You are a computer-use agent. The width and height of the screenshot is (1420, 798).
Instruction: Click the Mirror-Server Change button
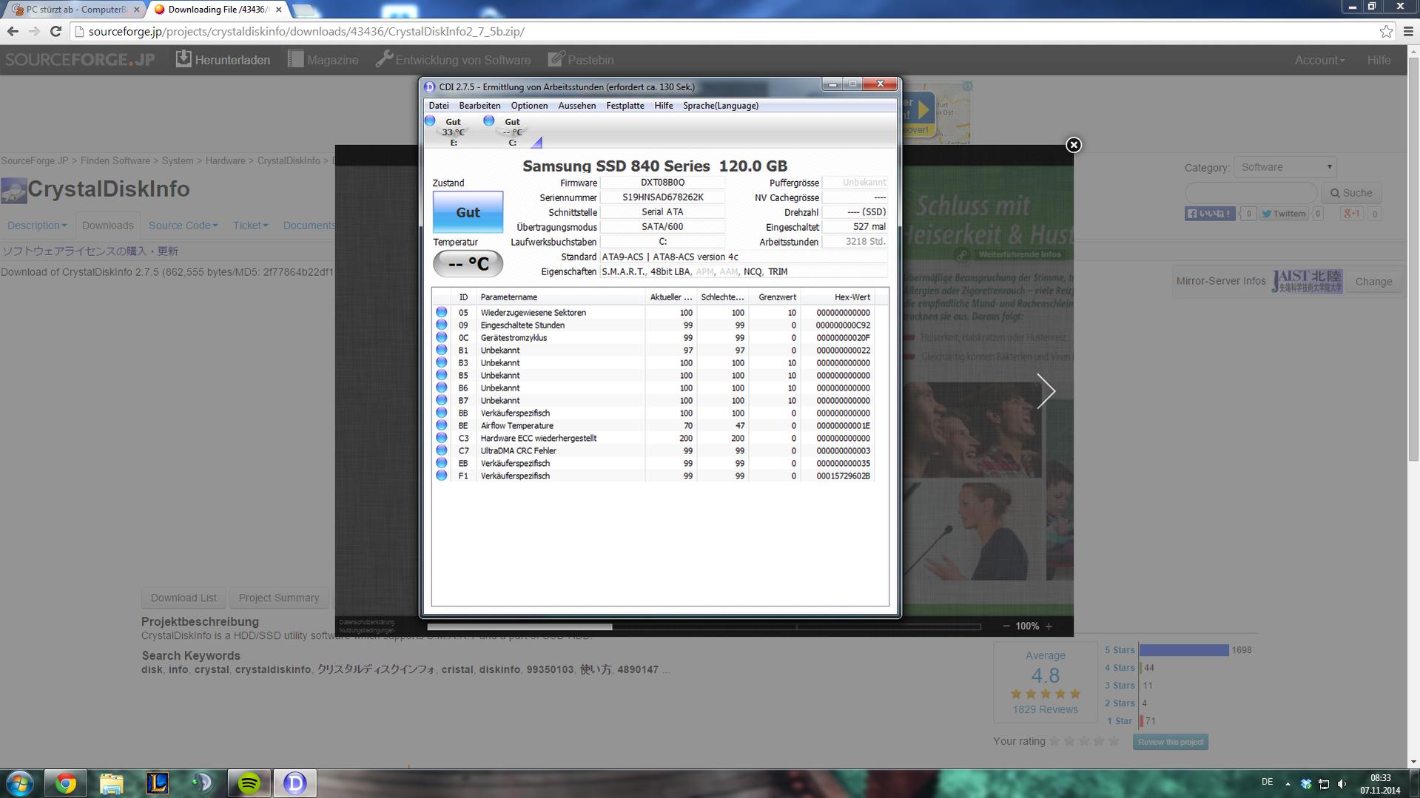[1373, 282]
